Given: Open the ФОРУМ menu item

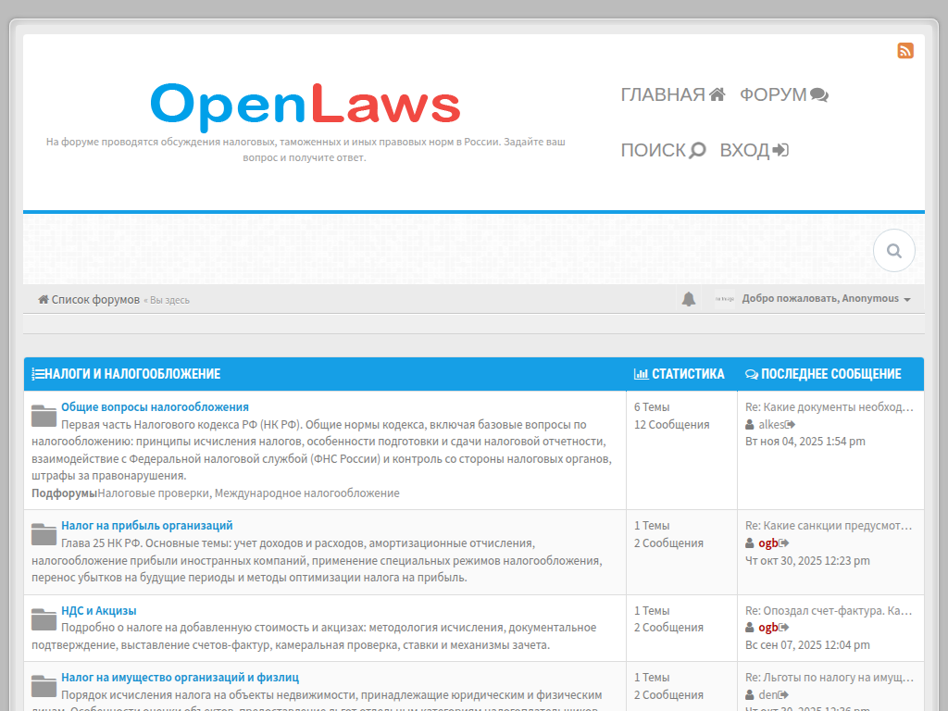Looking at the screenshot, I should [x=774, y=94].
